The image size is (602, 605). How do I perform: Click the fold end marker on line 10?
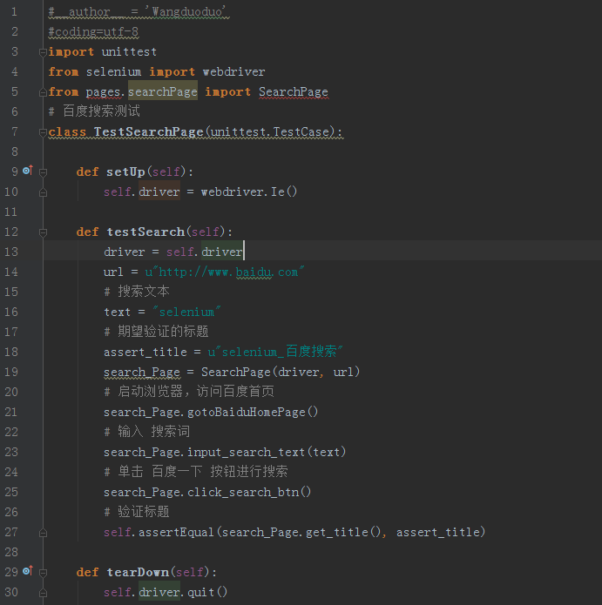pyautogui.click(x=43, y=192)
